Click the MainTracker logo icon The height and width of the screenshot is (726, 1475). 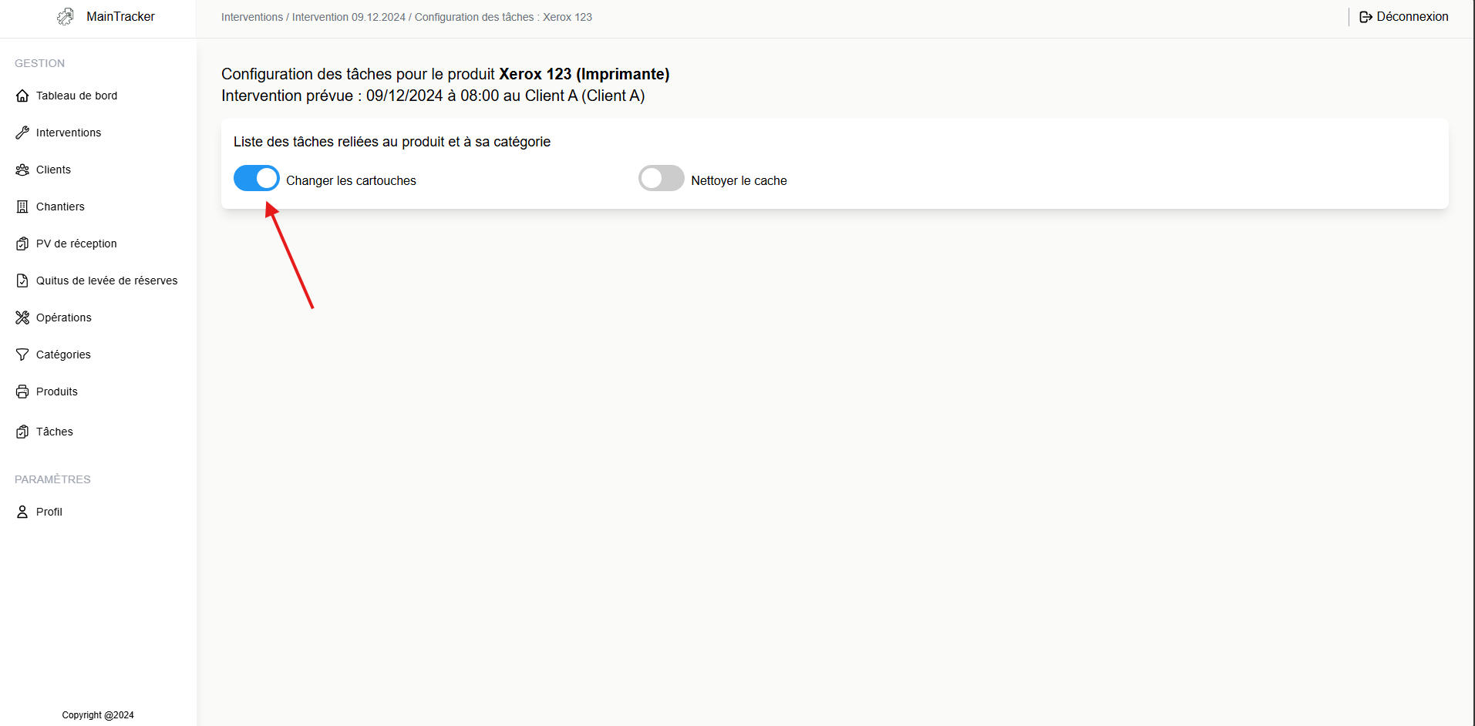[66, 17]
